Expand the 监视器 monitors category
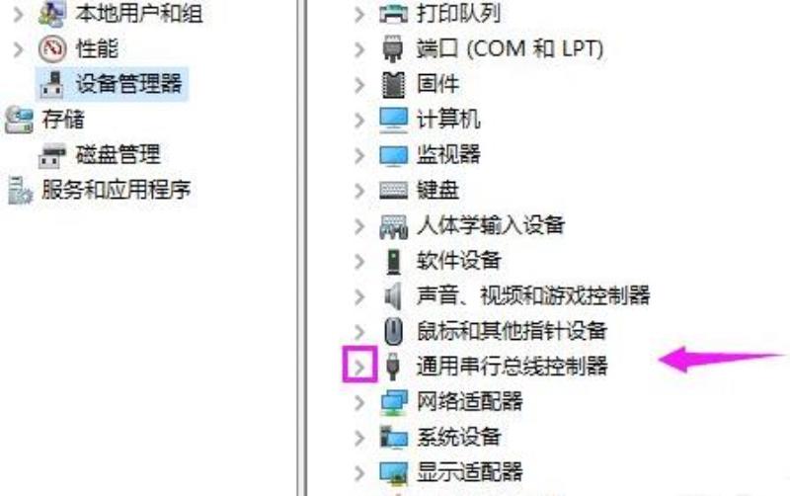Image resolution: width=790 pixels, height=496 pixels. pyautogui.click(x=359, y=155)
